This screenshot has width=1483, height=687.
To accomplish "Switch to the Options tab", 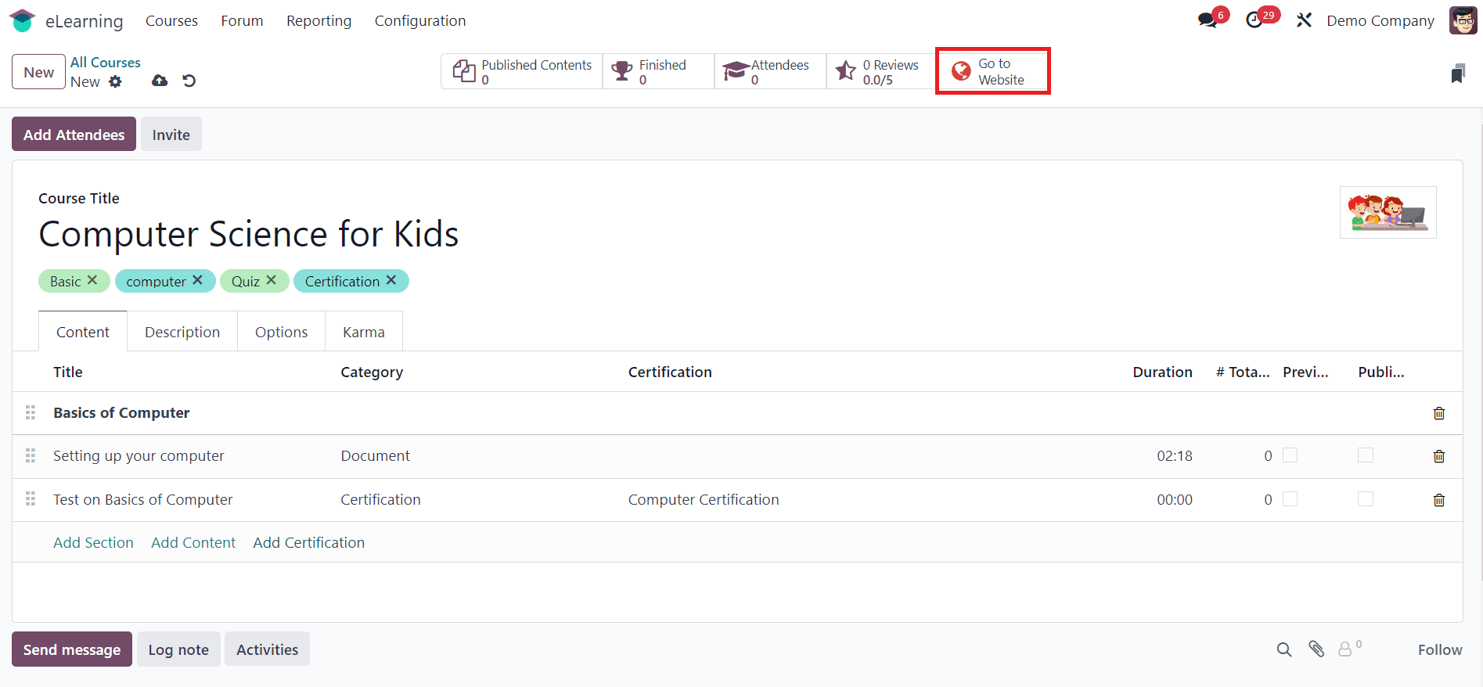I will coord(281,332).
